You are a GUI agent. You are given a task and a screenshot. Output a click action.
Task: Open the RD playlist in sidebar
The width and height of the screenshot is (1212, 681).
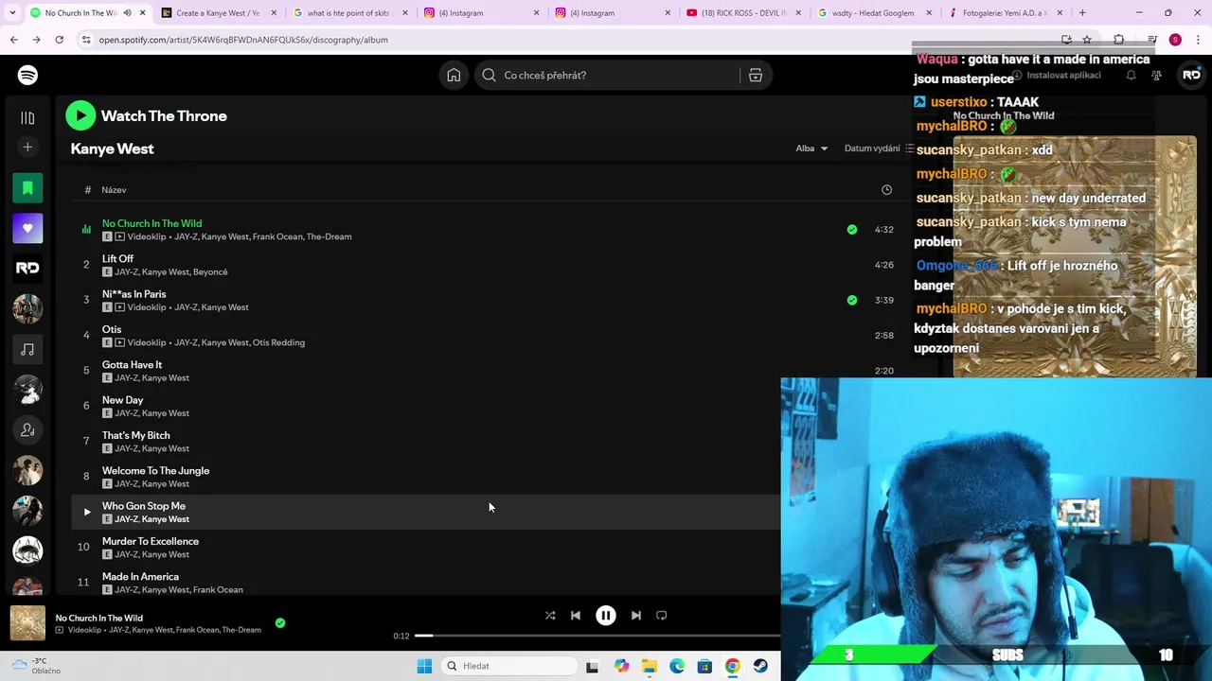click(27, 269)
